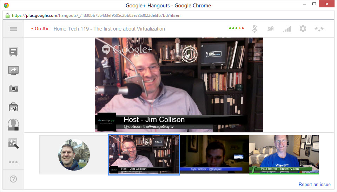Leave the call with hang up icon
This screenshot has height=192, width=337.
pyautogui.click(x=319, y=29)
